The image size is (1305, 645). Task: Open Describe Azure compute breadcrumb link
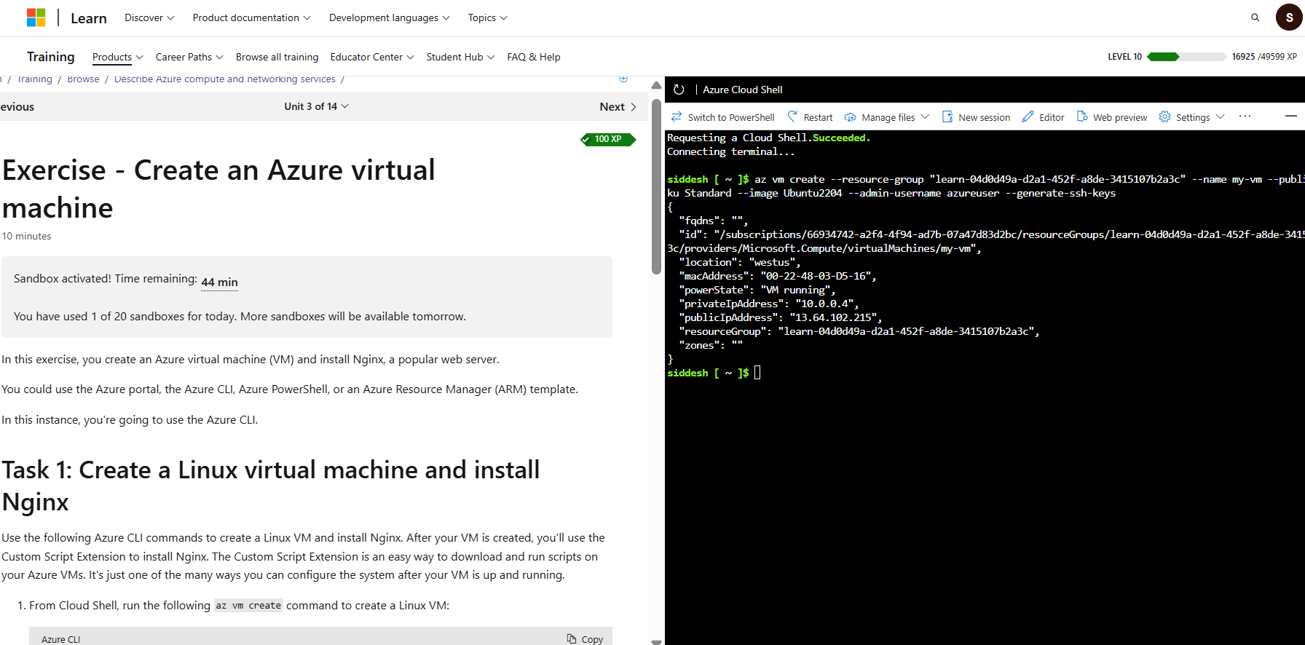pos(225,79)
